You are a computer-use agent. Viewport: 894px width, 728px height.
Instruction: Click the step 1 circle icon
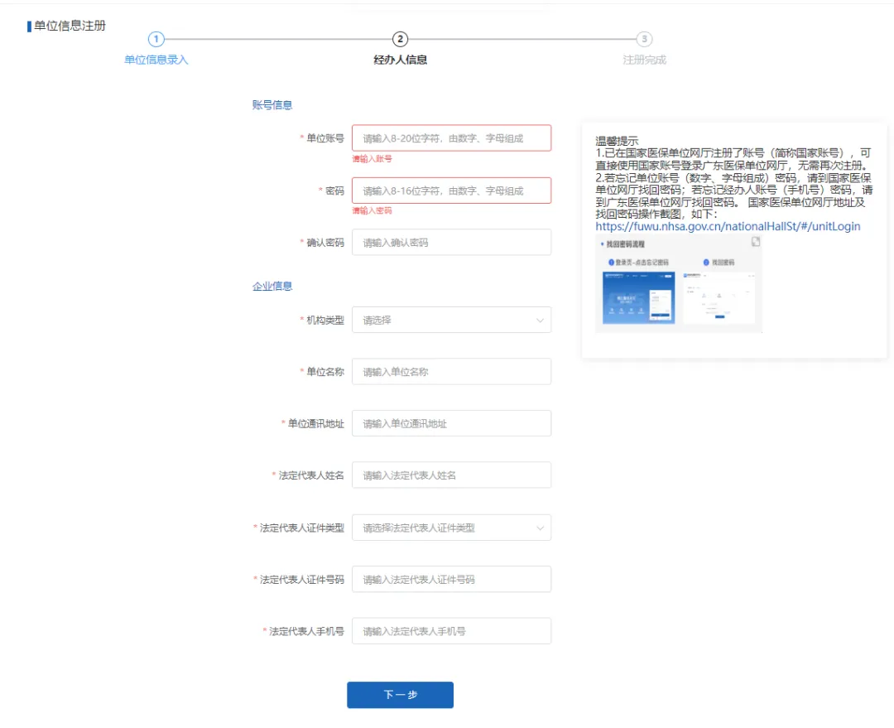point(156,39)
